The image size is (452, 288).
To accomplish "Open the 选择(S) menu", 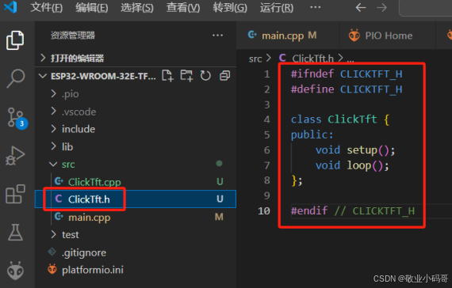I will pyautogui.click(x=137, y=7).
